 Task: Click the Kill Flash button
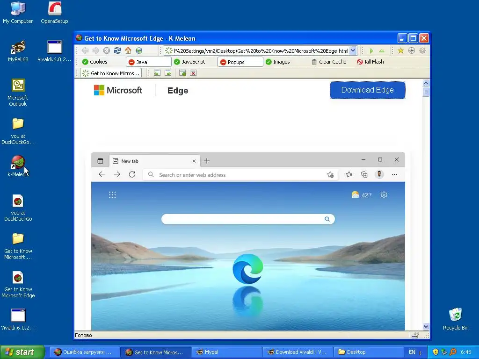tap(370, 62)
